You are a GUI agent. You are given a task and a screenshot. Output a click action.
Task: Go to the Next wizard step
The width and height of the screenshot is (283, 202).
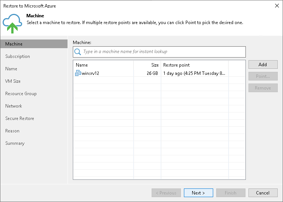pos(198,193)
